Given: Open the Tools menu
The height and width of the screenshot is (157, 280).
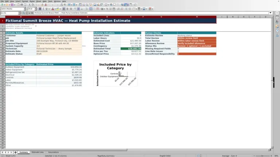Looking at the screenshot, I should [50, 1].
